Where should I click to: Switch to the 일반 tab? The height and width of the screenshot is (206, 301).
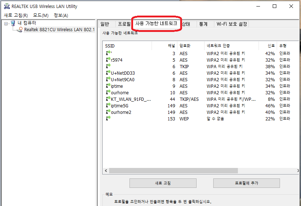(105, 24)
